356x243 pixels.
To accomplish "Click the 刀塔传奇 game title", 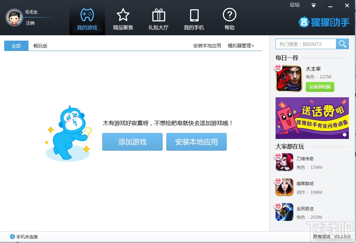I will 305,159.
